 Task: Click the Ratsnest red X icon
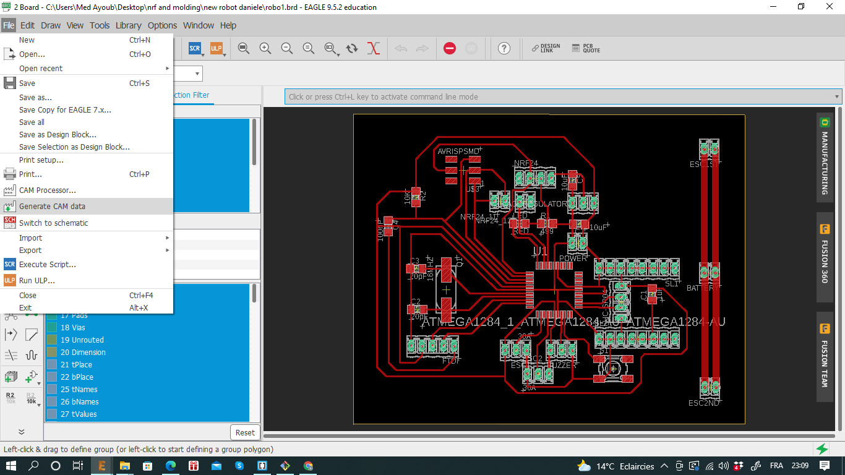click(373, 48)
